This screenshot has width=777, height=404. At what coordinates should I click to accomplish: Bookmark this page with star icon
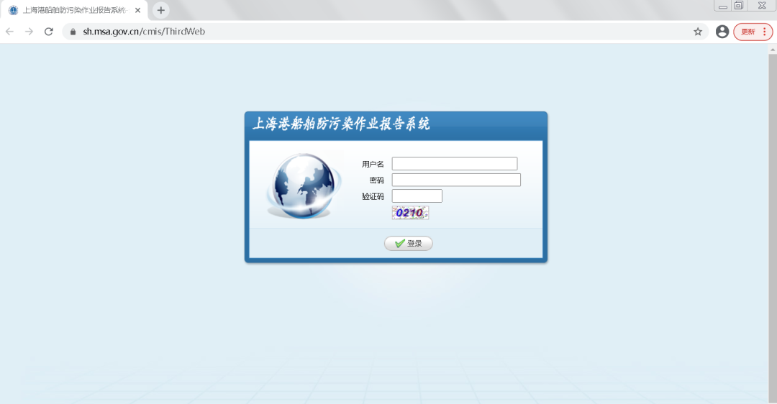698,32
